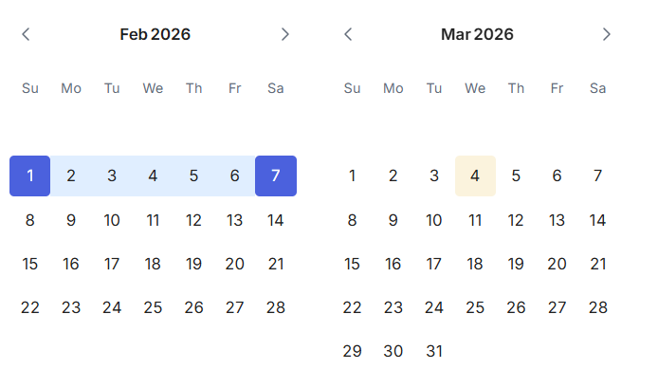Click the Feb 2026 month heading

tap(155, 34)
